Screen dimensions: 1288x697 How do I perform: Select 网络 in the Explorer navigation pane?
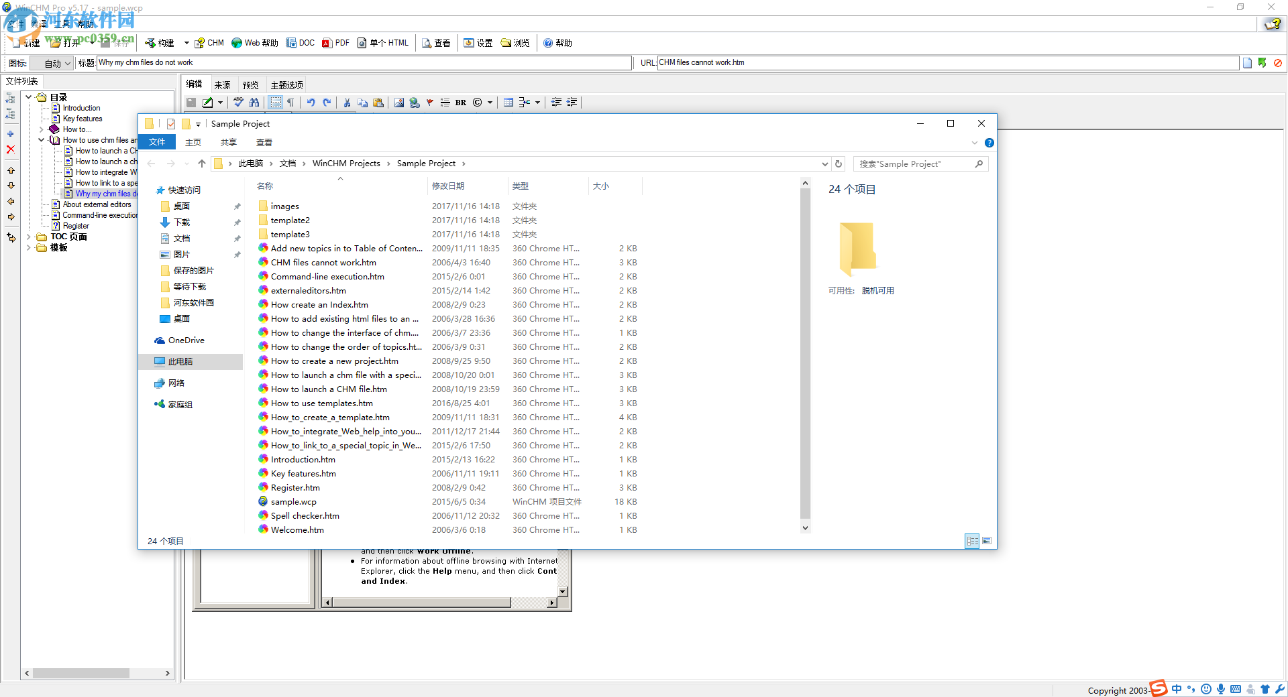click(x=176, y=383)
